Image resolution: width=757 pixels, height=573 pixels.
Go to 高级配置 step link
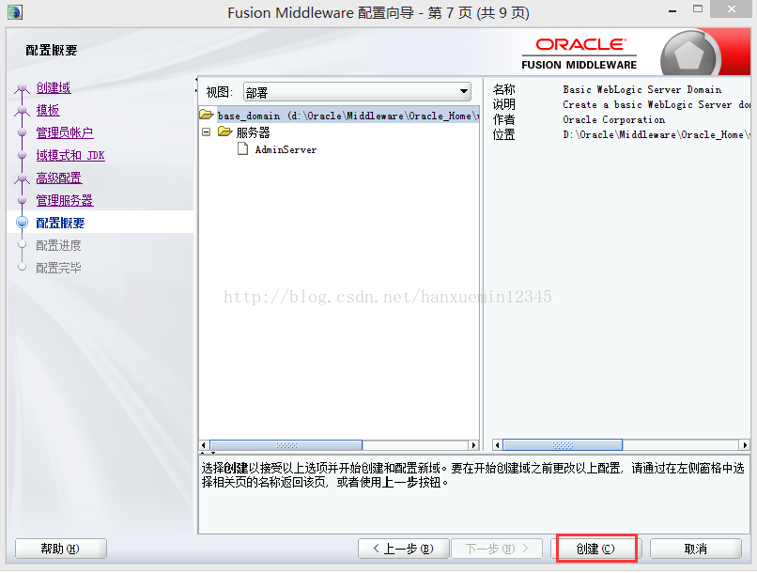[x=59, y=178]
